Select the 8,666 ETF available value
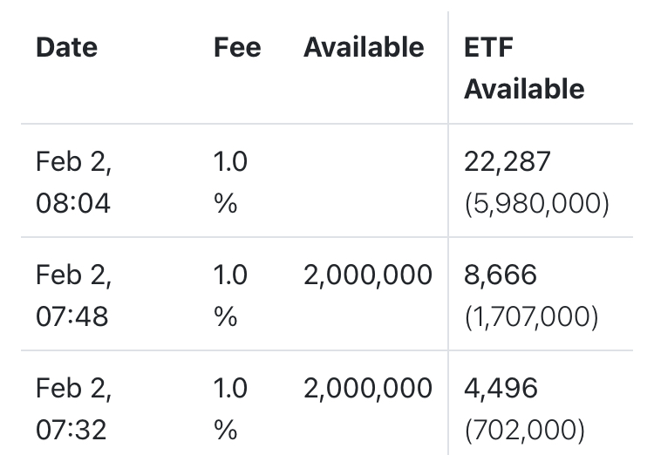 coord(500,275)
